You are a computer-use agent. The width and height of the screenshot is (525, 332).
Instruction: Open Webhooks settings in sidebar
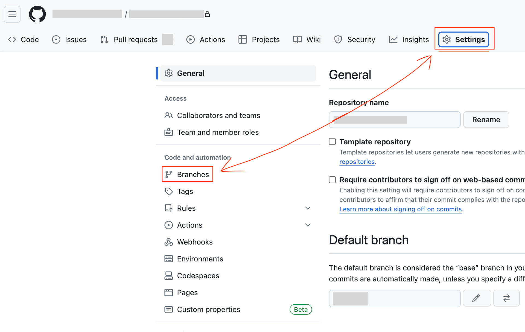tap(194, 242)
